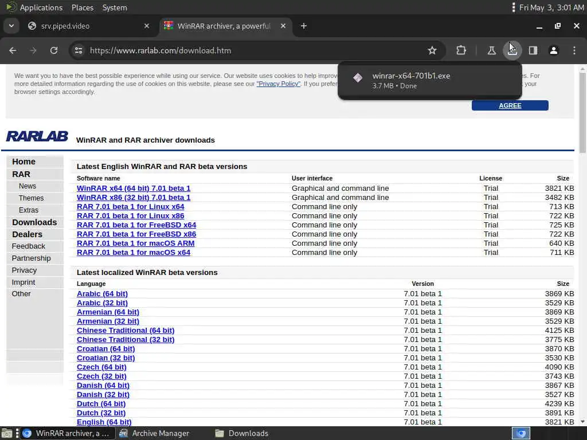Open System menu in top panel

pos(115,7)
